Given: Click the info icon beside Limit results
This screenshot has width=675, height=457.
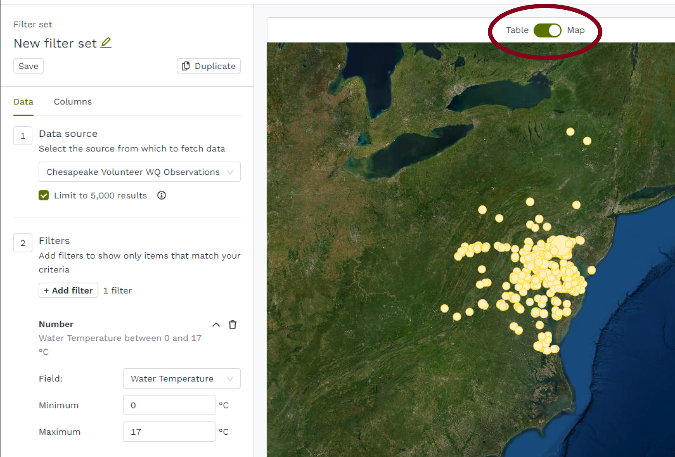Looking at the screenshot, I should (161, 195).
